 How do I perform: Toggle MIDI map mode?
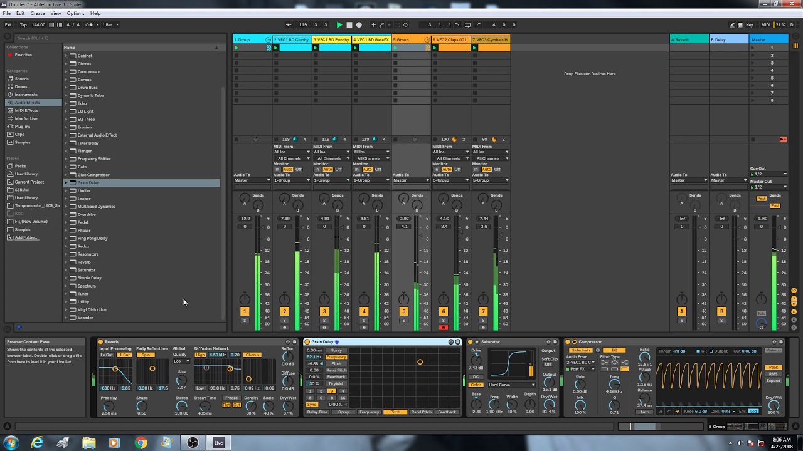[765, 25]
